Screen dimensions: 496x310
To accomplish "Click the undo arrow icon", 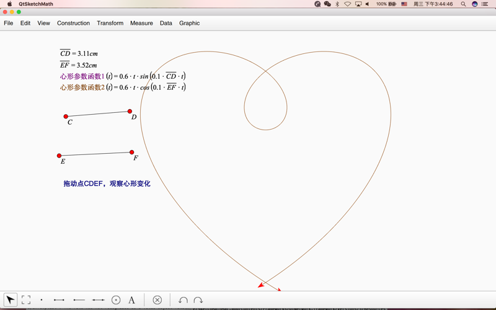I will coord(183,300).
